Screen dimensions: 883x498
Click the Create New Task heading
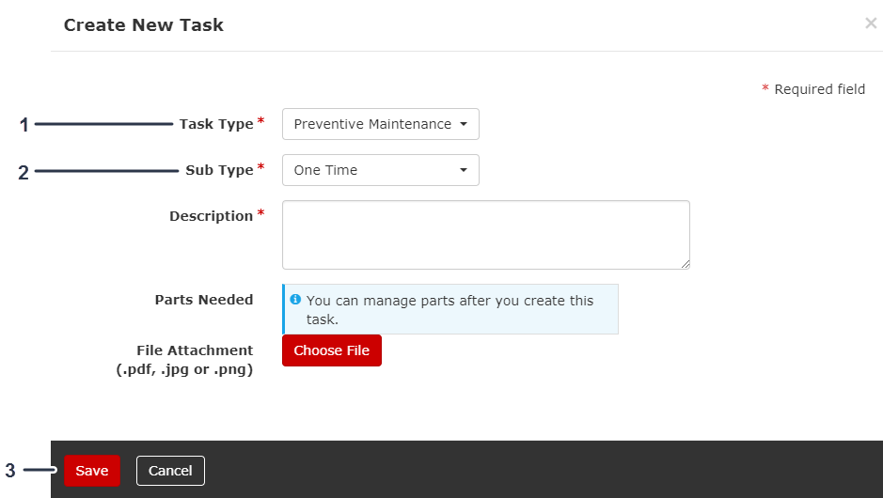click(x=144, y=25)
